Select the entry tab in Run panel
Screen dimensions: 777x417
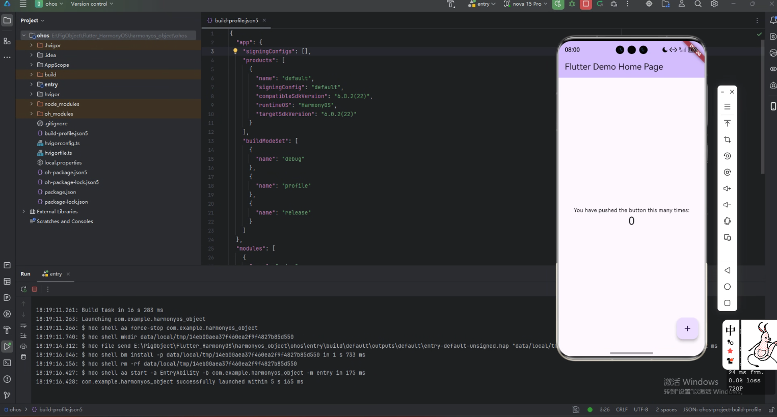(x=56, y=274)
